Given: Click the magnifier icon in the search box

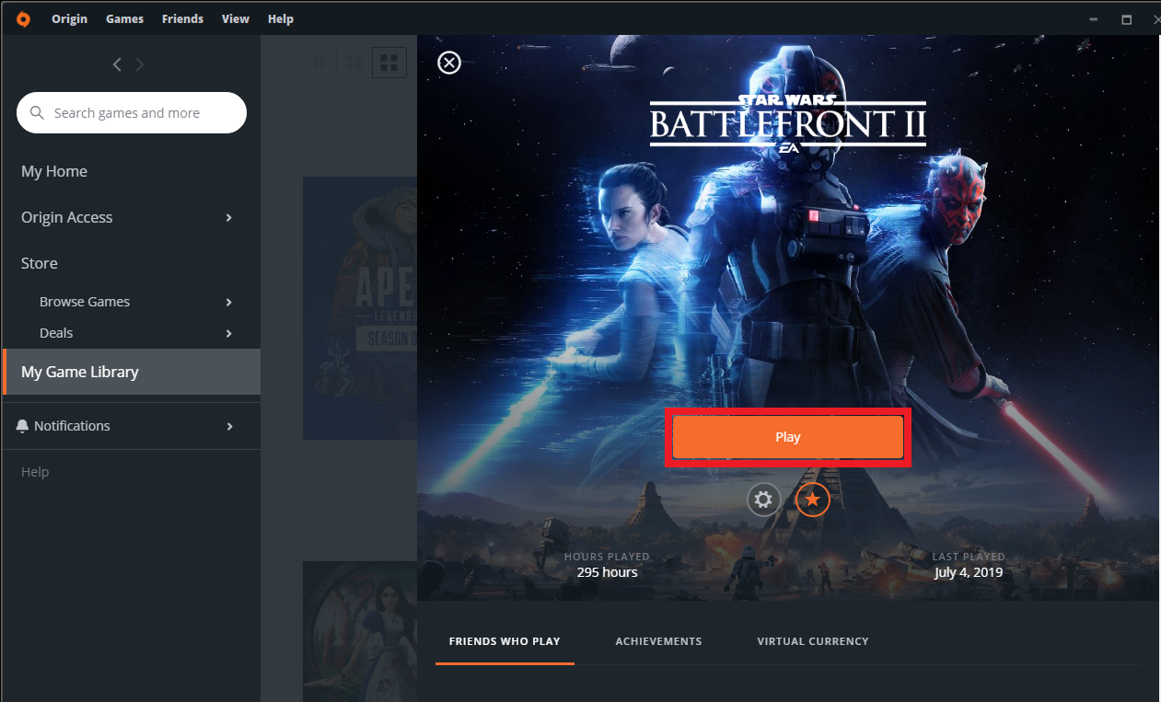Looking at the screenshot, I should [38, 113].
